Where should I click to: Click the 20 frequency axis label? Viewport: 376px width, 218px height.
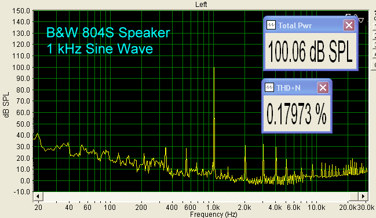click(x=38, y=207)
